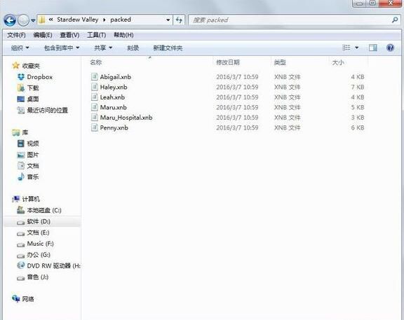The width and height of the screenshot is (404, 320).
Task: Open 最近访问的位置 in the sidebar
Action: [x=48, y=111]
